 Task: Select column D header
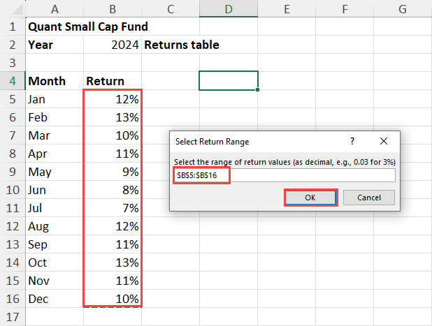(x=229, y=9)
